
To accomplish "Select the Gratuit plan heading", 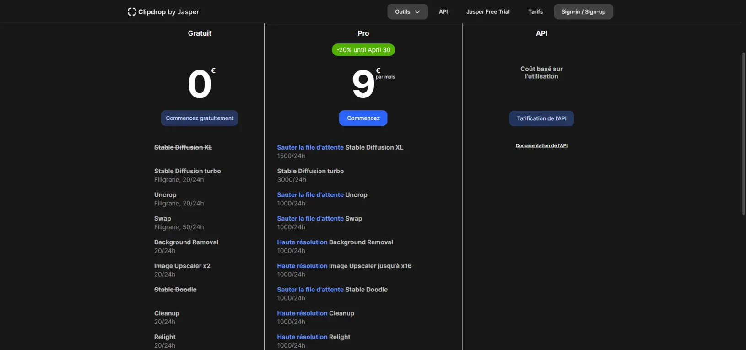I will [200, 33].
